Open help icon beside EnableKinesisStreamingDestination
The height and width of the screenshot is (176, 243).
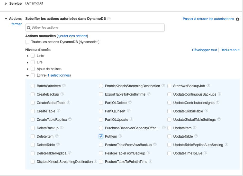coord(163,86)
